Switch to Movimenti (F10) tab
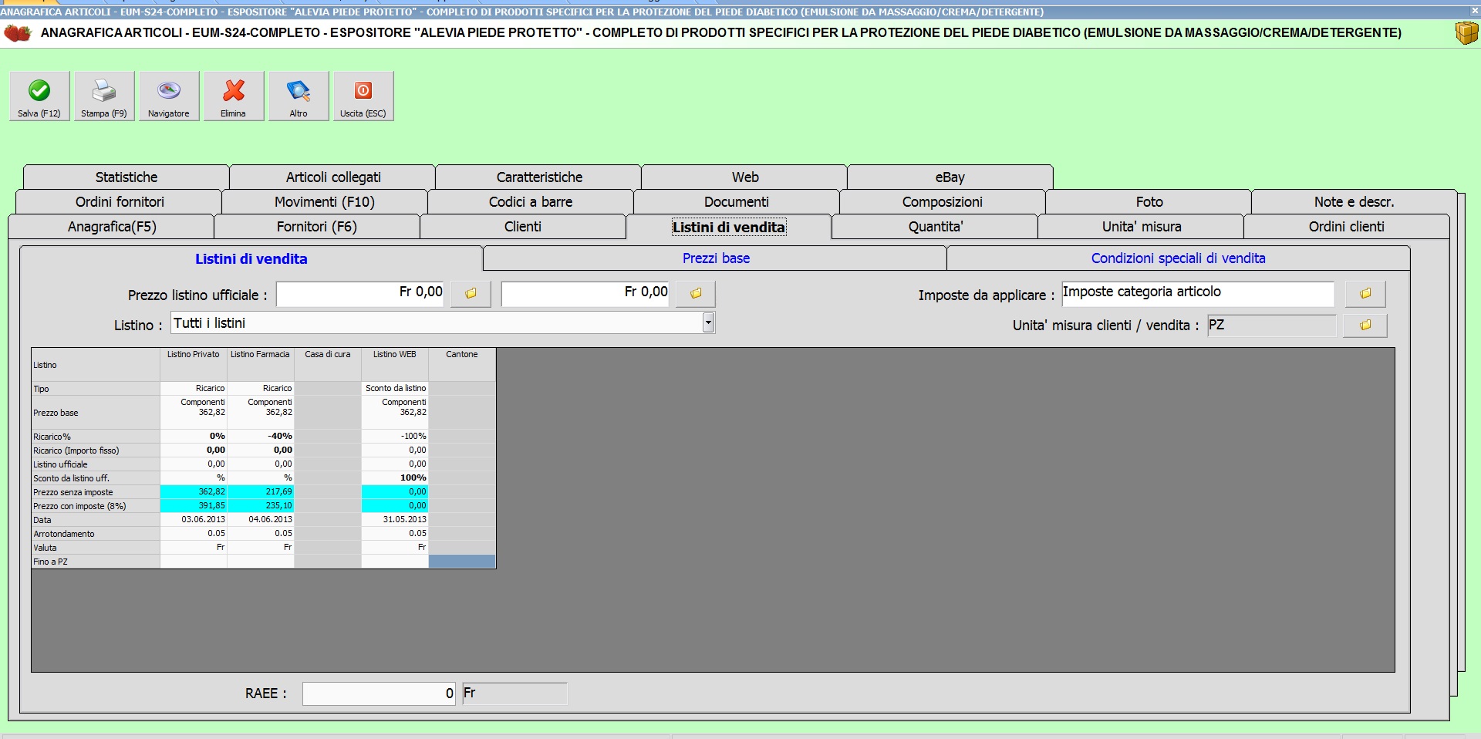 [325, 202]
